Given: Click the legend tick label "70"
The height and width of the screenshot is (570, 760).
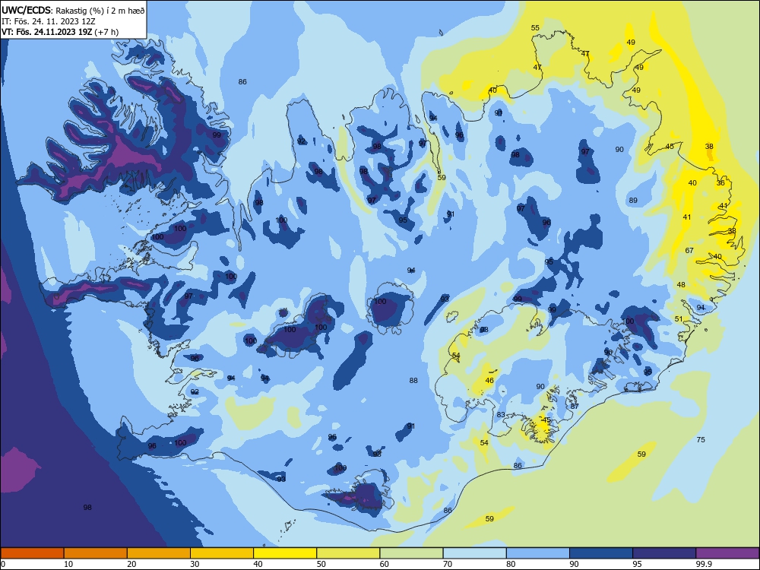Looking at the screenshot, I should [448, 564].
